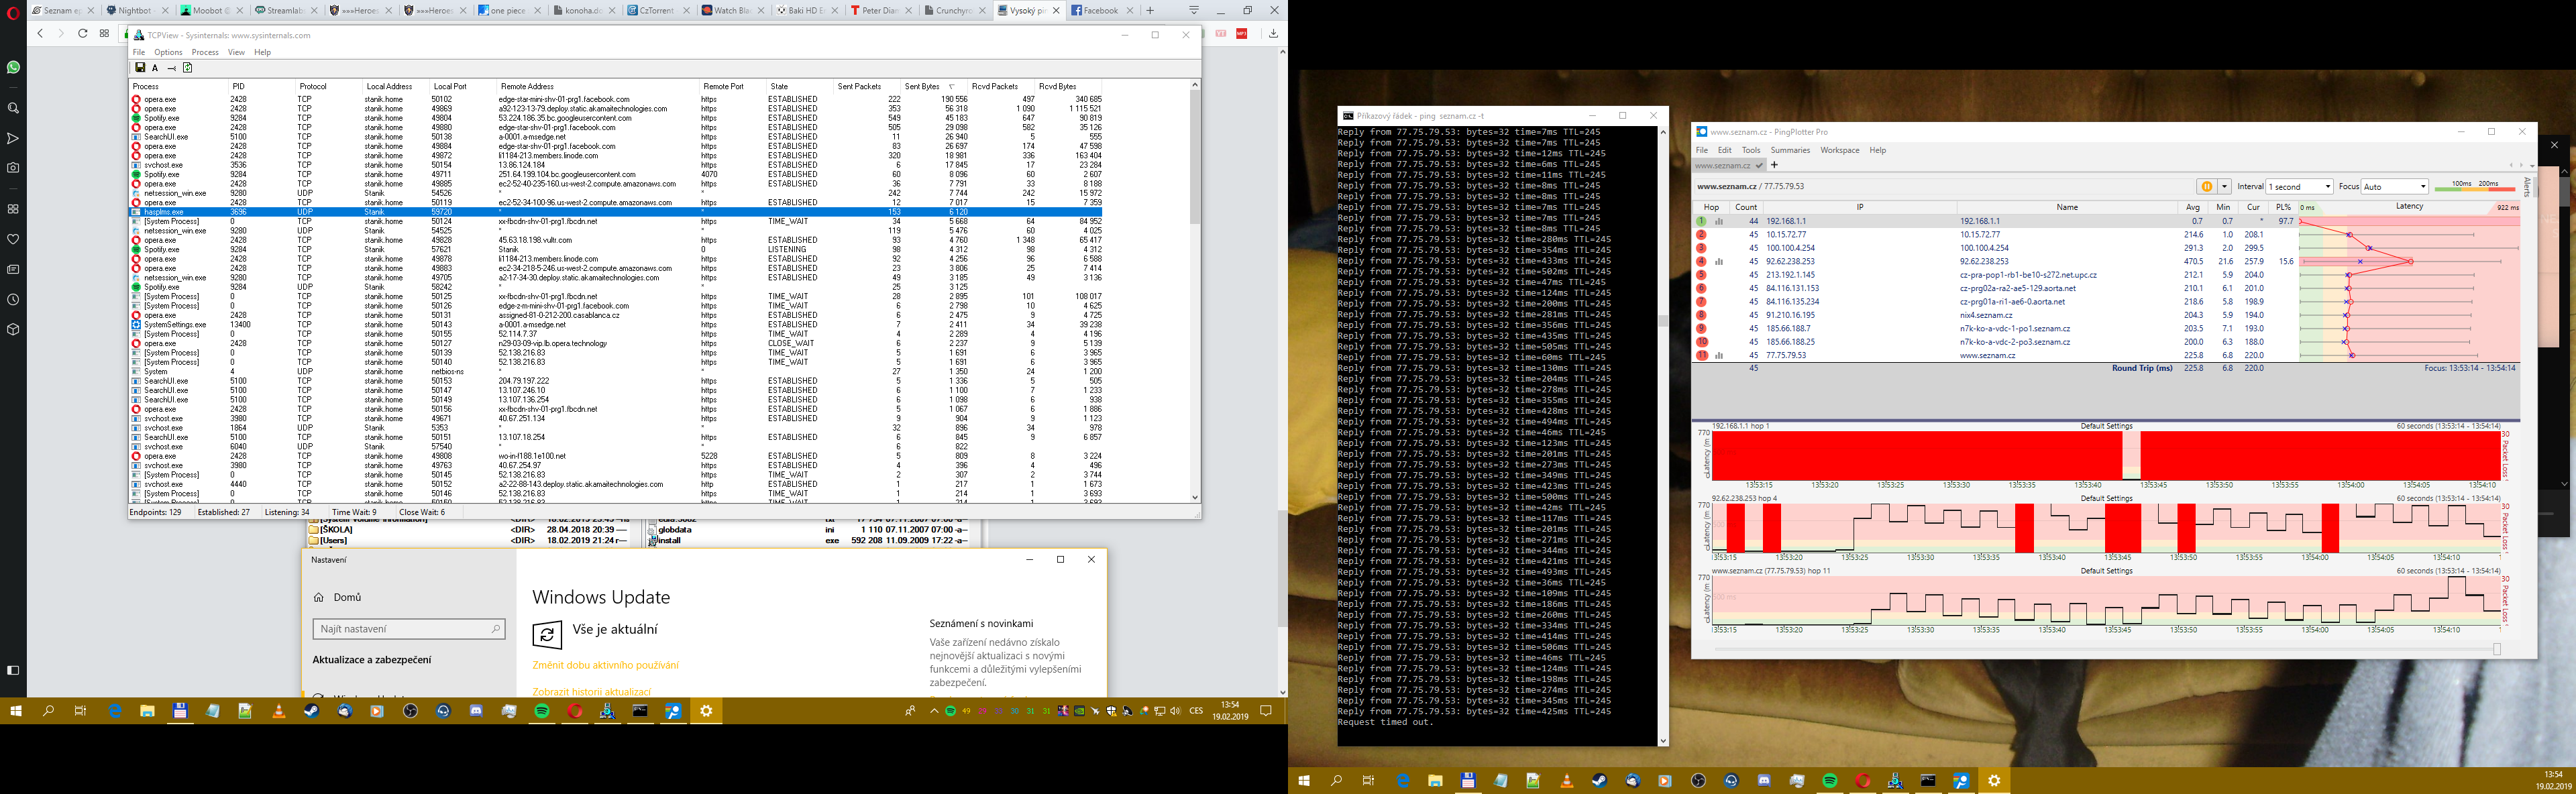Image resolution: width=2576 pixels, height=794 pixels.
Task: Toggle graph icon for hop 4 row
Action: [1719, 262]
